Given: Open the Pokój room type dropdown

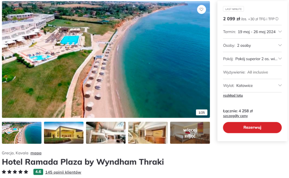Looking at the screenshot, I should [x=252, y=59].
